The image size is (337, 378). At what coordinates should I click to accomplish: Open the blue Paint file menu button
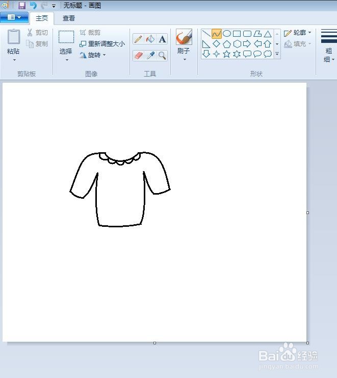[x=14, y=17]
